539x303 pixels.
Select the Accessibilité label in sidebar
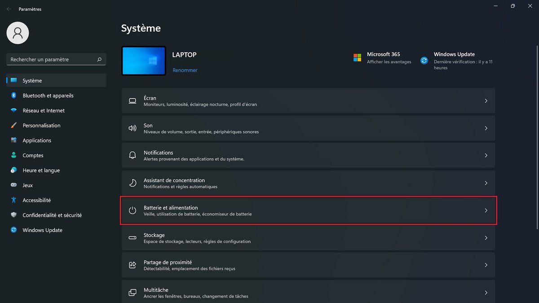37,200
